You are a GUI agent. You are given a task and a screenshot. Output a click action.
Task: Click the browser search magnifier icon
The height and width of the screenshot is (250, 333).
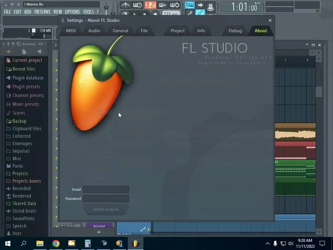pyautogui.click(x=19, y=44)
